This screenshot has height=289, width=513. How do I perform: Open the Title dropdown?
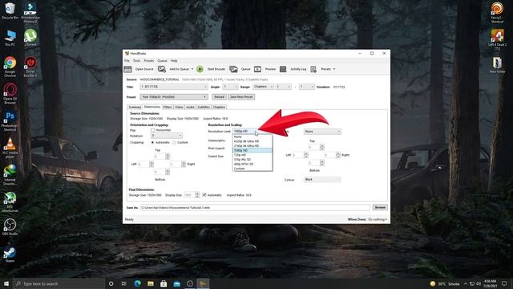174,87
